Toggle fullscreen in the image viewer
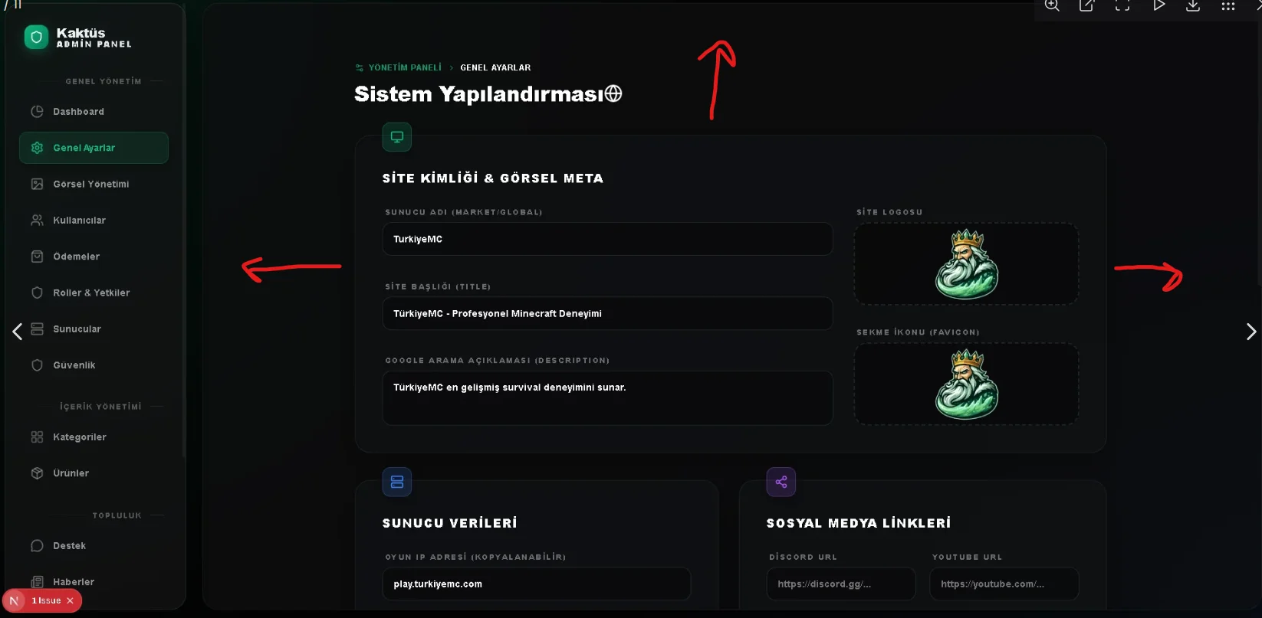Viewport: 1262px width, 618px height. pyautogui.click(x=1122, y=6)
